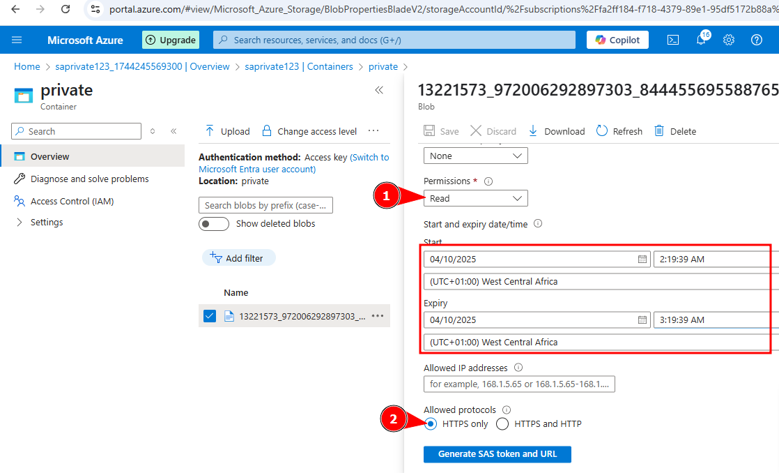
Task: Uncheck the checkbox for blob 13221573
Action: tap(210, 316)
